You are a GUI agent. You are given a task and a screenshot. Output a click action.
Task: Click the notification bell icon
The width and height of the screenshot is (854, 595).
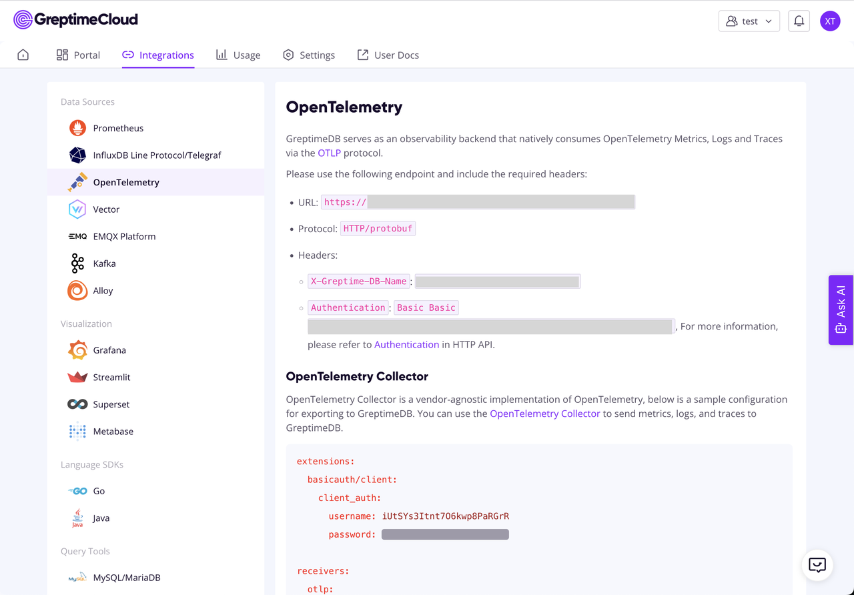[799, 21]
